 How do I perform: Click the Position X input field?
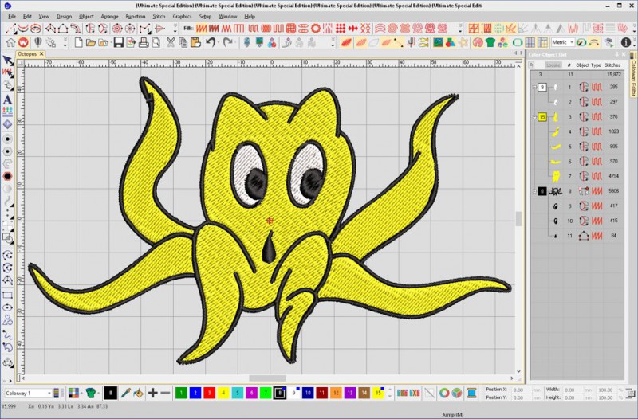[522, 390]
